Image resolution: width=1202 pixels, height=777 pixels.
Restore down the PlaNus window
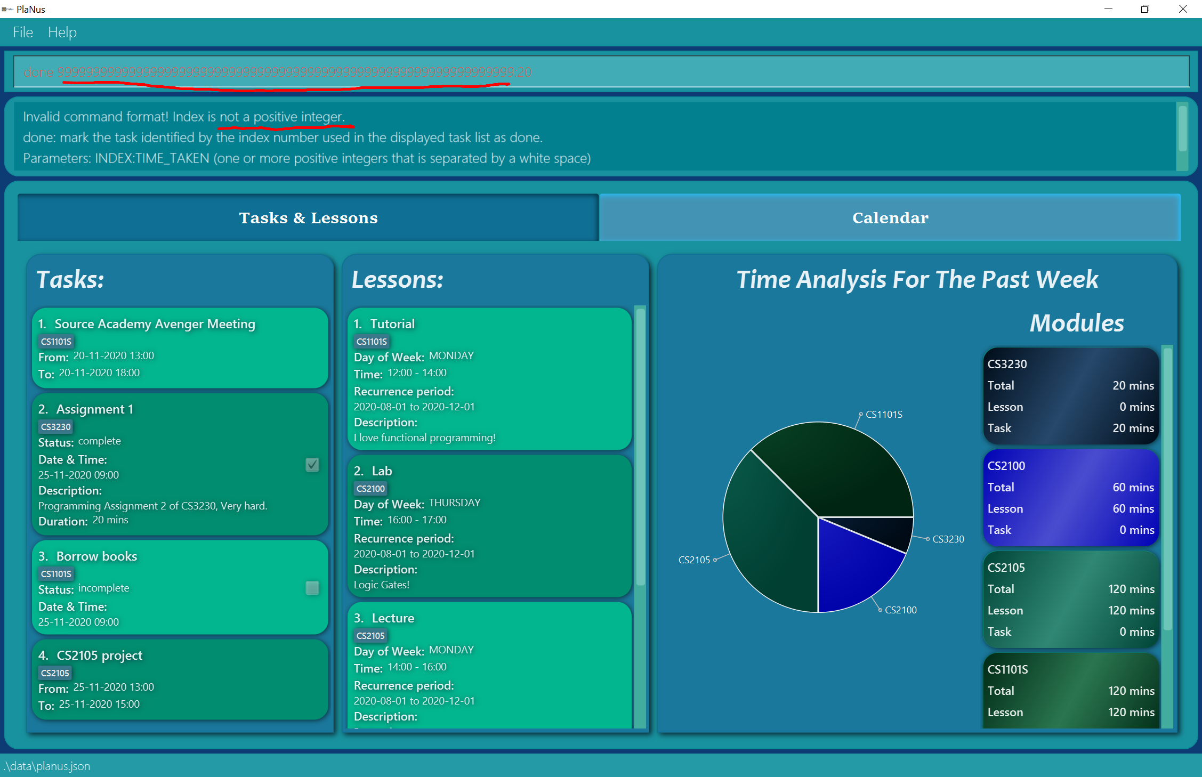tap(1145, 9)
